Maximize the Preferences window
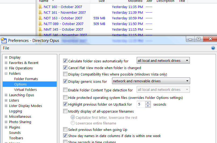The image size is (217, 143). coord(198,39)
